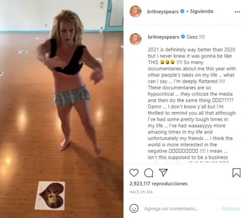Open the three-dot options menu

point(237,12)
